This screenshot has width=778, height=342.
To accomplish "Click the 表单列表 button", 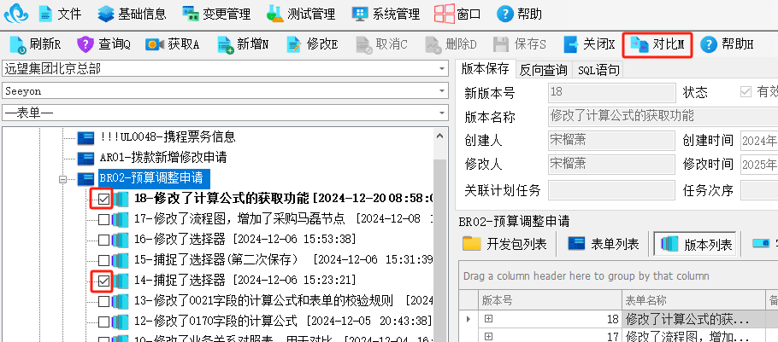I will (604, 244).
